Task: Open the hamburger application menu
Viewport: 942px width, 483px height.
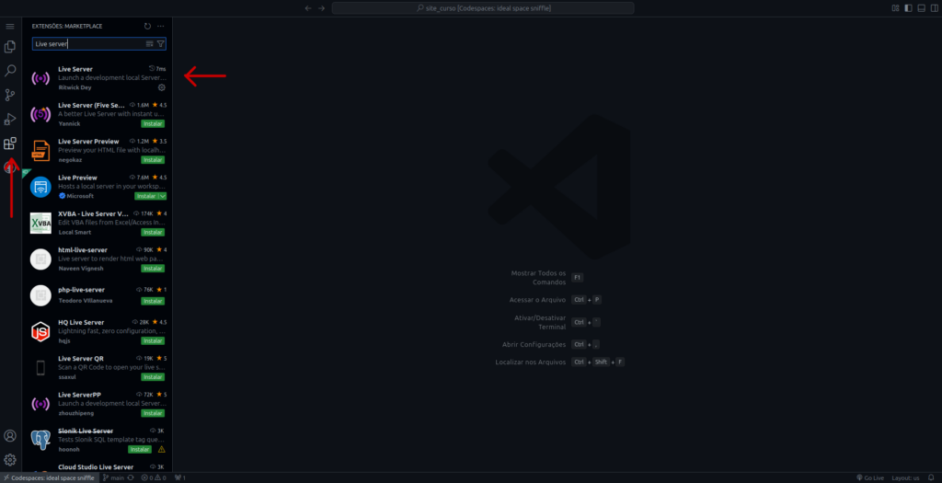Action: coord(10,27)
